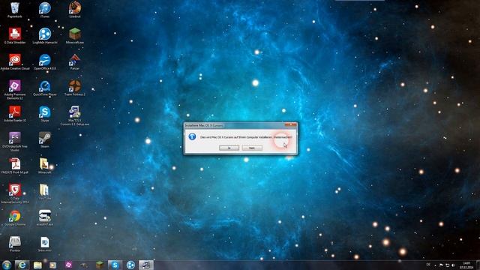Viewport: 480px width, 270px height.
Task: Open Internet Explorer in the taskbar
Action: tap(22, 265)
